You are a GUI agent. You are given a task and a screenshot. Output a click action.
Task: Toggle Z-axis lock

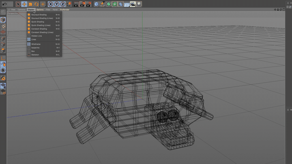coord(62,4)
